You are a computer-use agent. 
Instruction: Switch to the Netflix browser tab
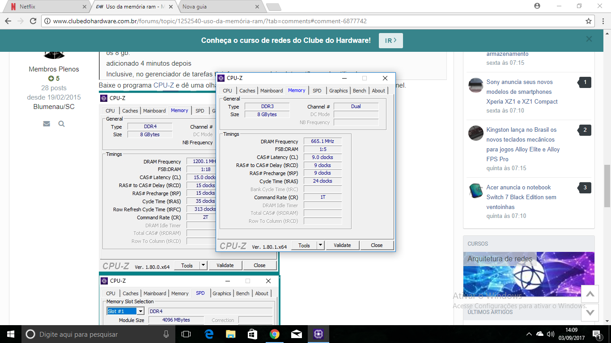(47, 7)
